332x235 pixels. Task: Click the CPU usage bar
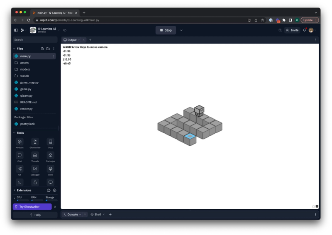(x=23, y=201)
